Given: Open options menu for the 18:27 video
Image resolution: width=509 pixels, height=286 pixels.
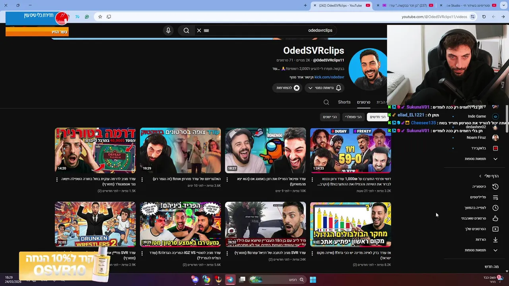Looking at the screenshot, I should 227,180.
